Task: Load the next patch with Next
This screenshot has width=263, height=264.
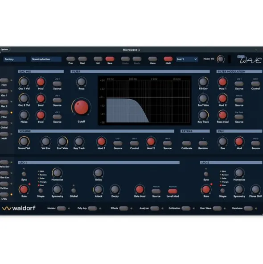Action: click(x=82, y=59)
